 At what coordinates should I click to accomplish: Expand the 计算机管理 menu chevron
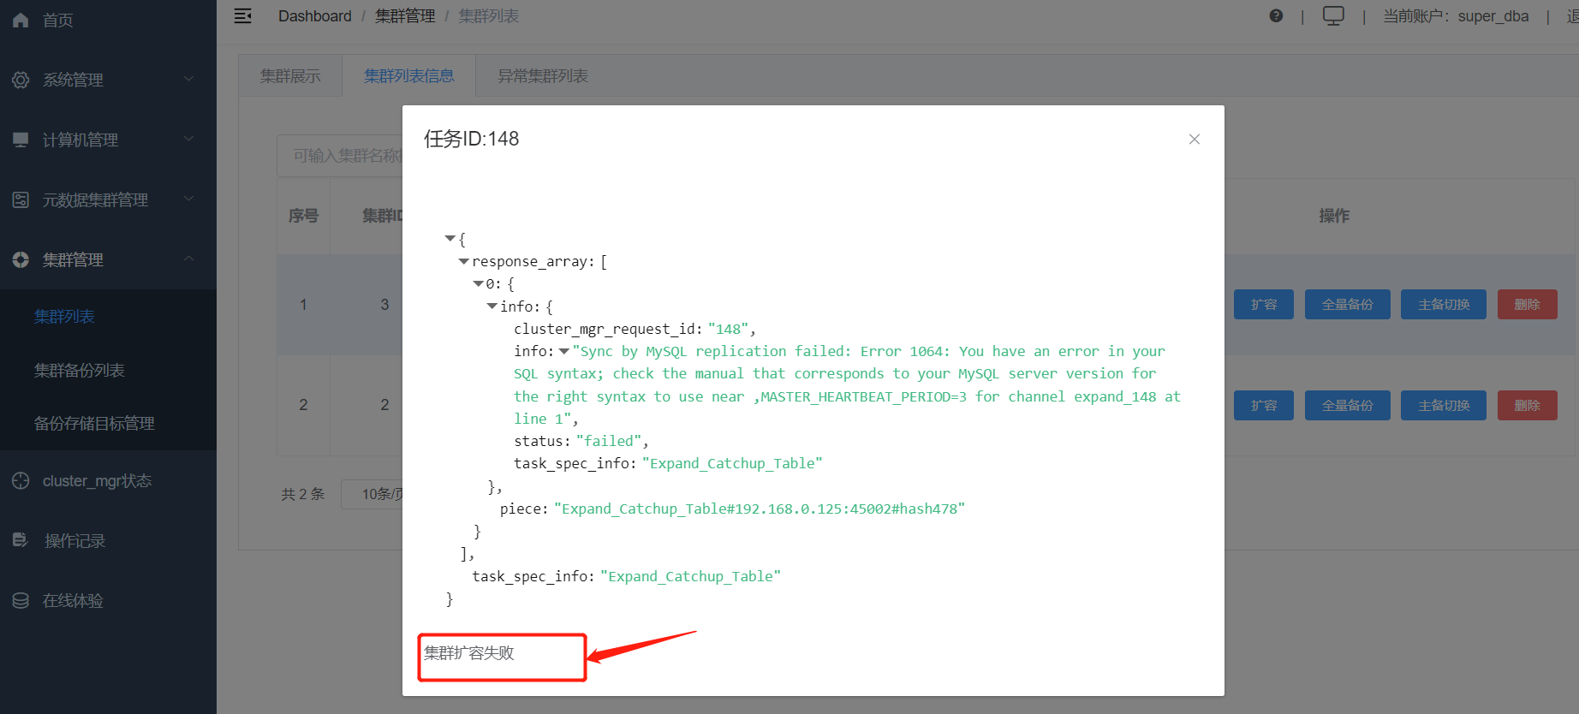coord(189,139)
